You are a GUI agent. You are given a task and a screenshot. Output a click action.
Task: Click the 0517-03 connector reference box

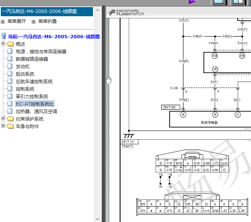[x=171, y=107]
